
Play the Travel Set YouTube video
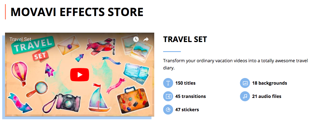[80, 75]
